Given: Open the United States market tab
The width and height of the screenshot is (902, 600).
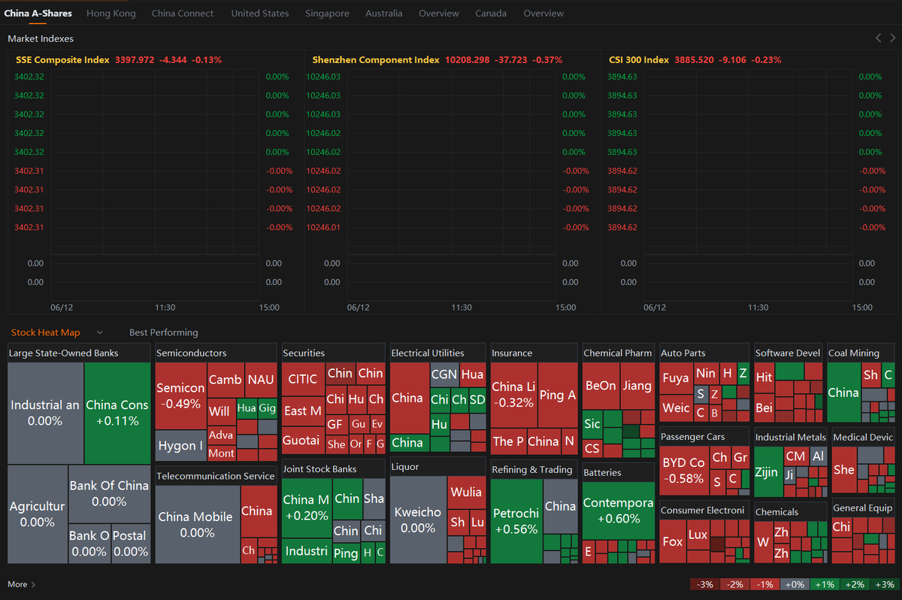Looking at the screenshot, I should (259, 13).
